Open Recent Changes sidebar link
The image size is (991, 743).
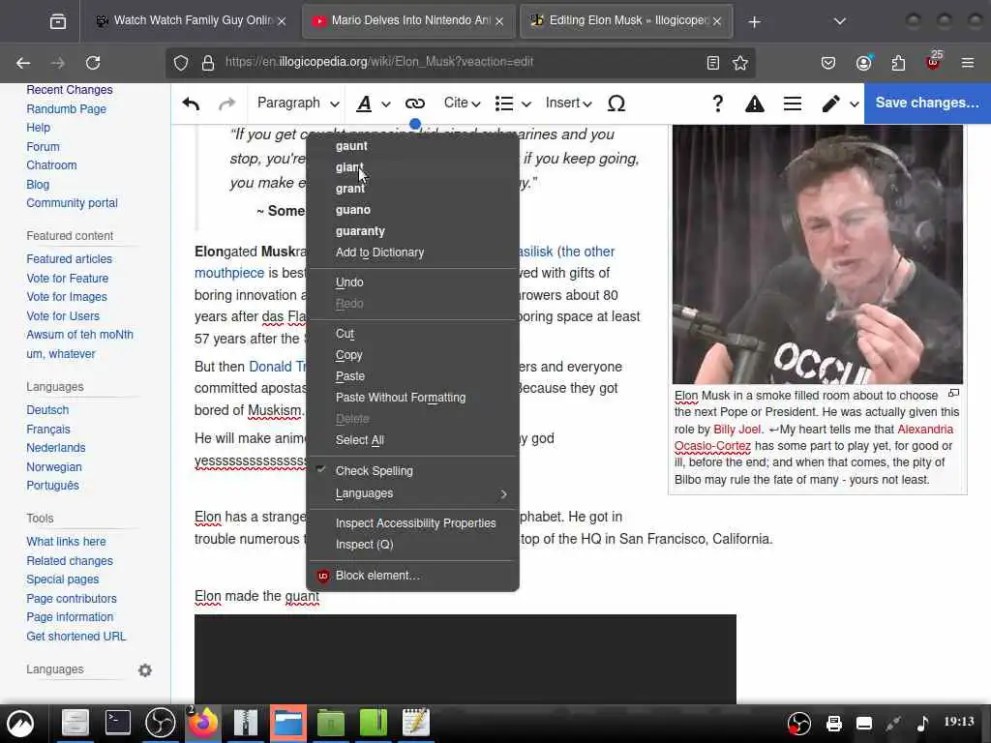pos(70,90)
